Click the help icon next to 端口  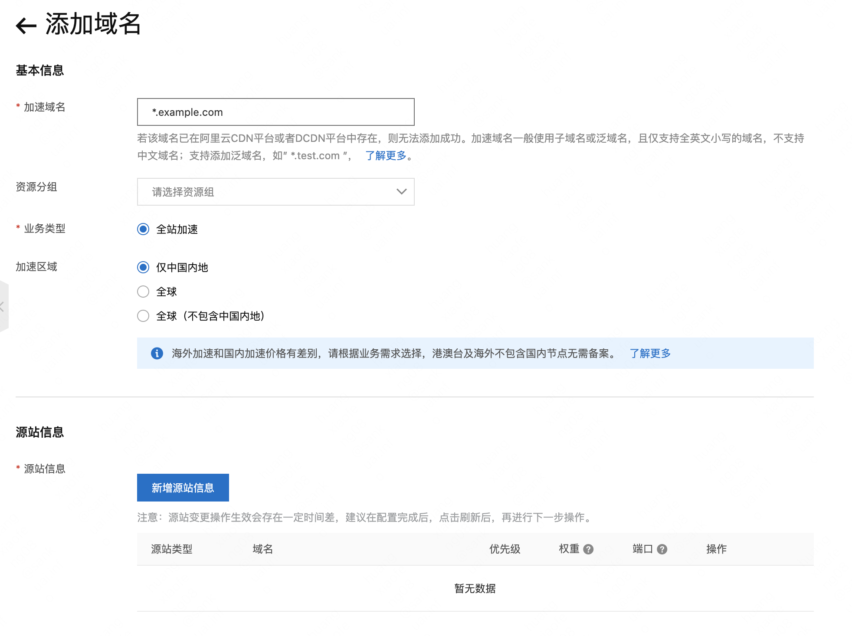(x=662, y=549)
